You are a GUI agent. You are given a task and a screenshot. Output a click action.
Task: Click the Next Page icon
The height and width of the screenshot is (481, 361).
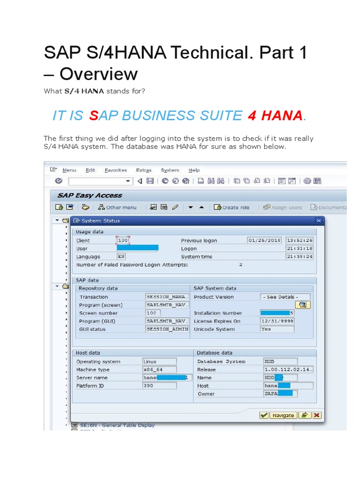257,181
